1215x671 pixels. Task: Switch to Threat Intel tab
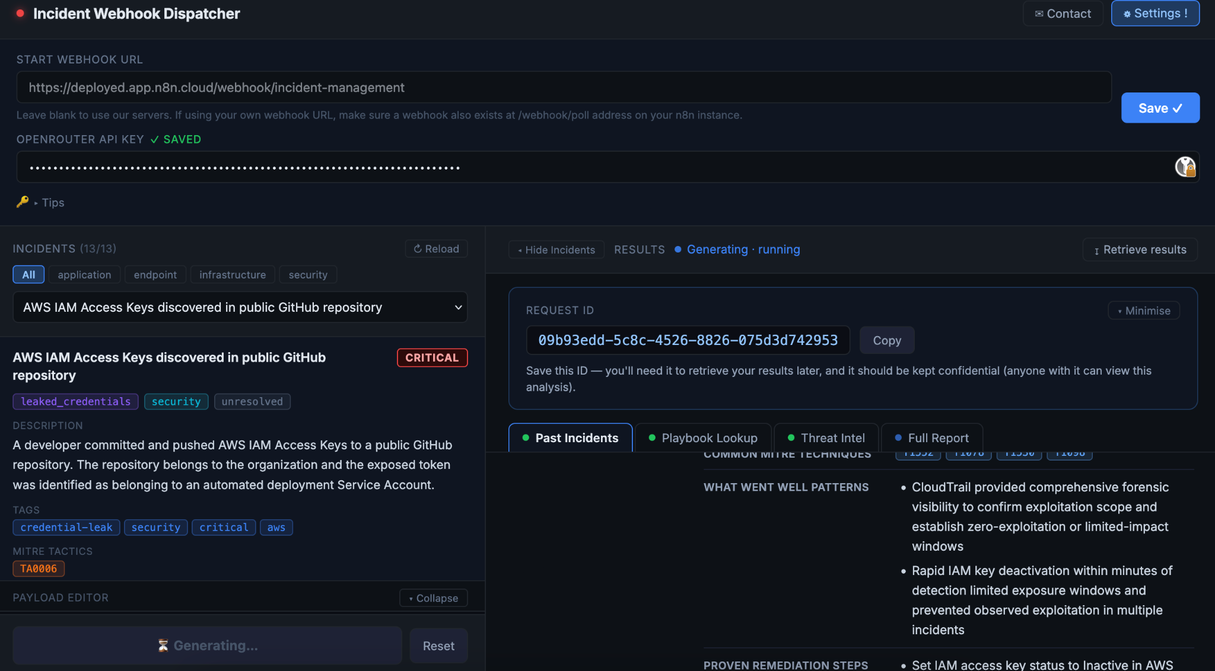826,437
